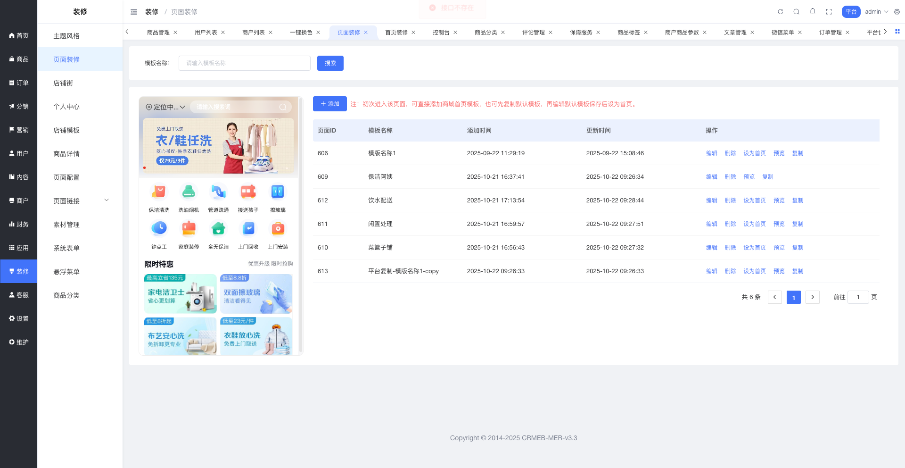Image resolution: width=905 pixels, height=468 pixels.
Task: Click the 模板名称 input field
Action: point(244,63)
